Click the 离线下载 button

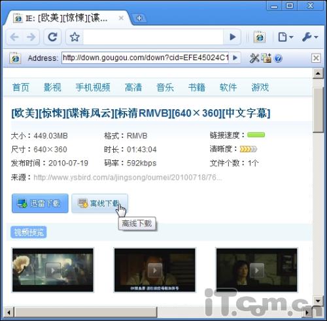(x=99, y=203)
